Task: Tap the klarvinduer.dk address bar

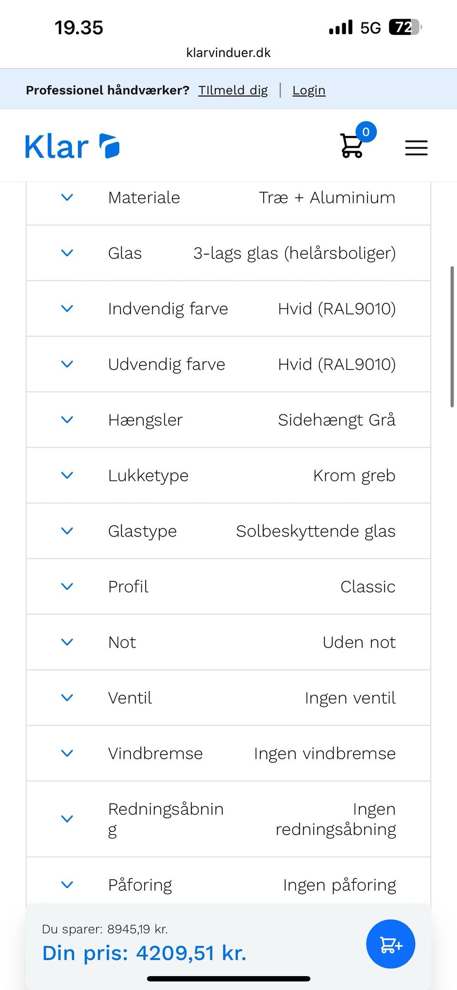Action: (x=228, y=52)
